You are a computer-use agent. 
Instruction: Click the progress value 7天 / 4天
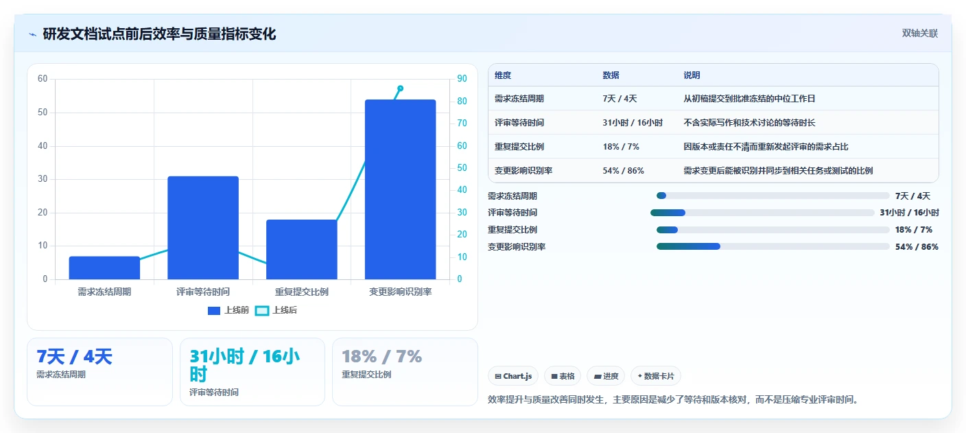[913, 196]
